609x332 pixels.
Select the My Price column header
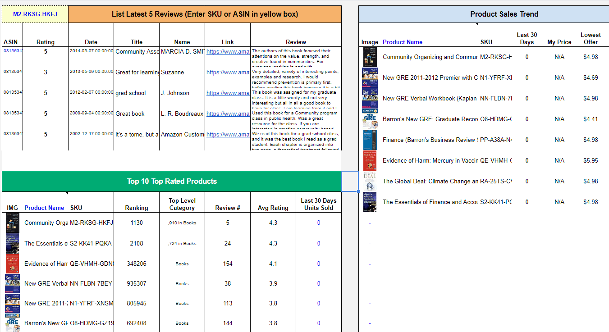pos(559,42)
